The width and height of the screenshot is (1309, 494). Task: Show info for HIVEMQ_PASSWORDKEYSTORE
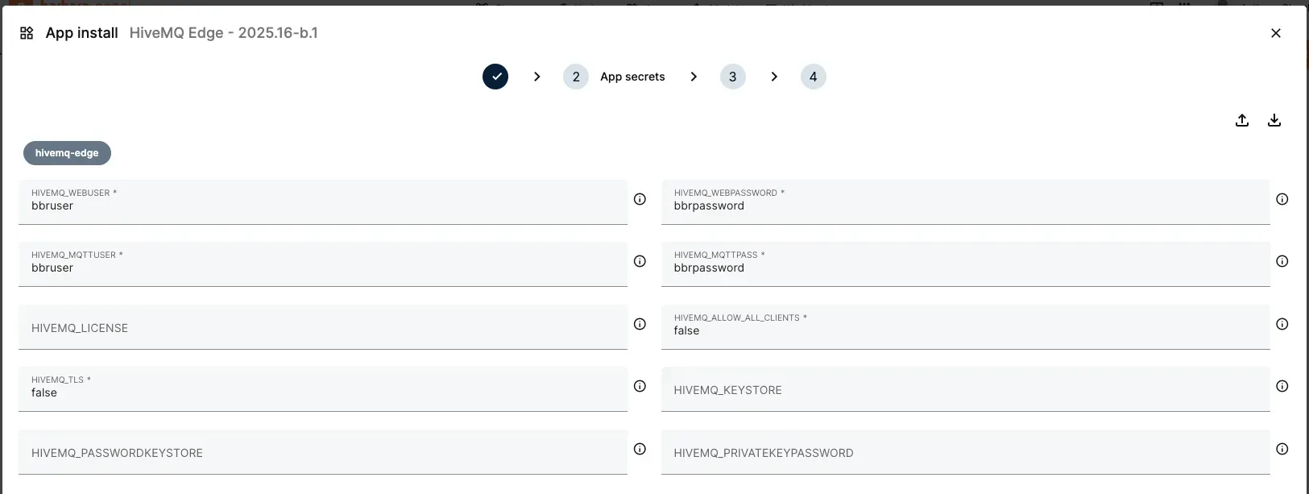pyautogui.click(x=640, y=449)
